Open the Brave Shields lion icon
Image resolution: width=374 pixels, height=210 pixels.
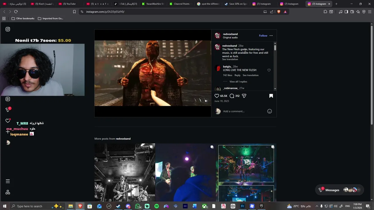(278, 12)
